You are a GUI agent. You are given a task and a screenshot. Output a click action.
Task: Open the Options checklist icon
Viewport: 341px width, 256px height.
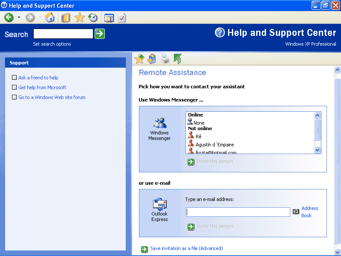pyautogui.click(x=122, y=17)
